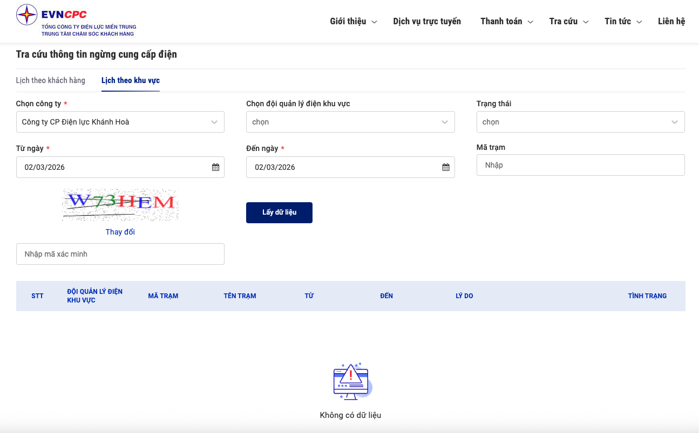Focus the Nhập mã xác minh field
699x433 pixels.
click(x=120, y=254)
